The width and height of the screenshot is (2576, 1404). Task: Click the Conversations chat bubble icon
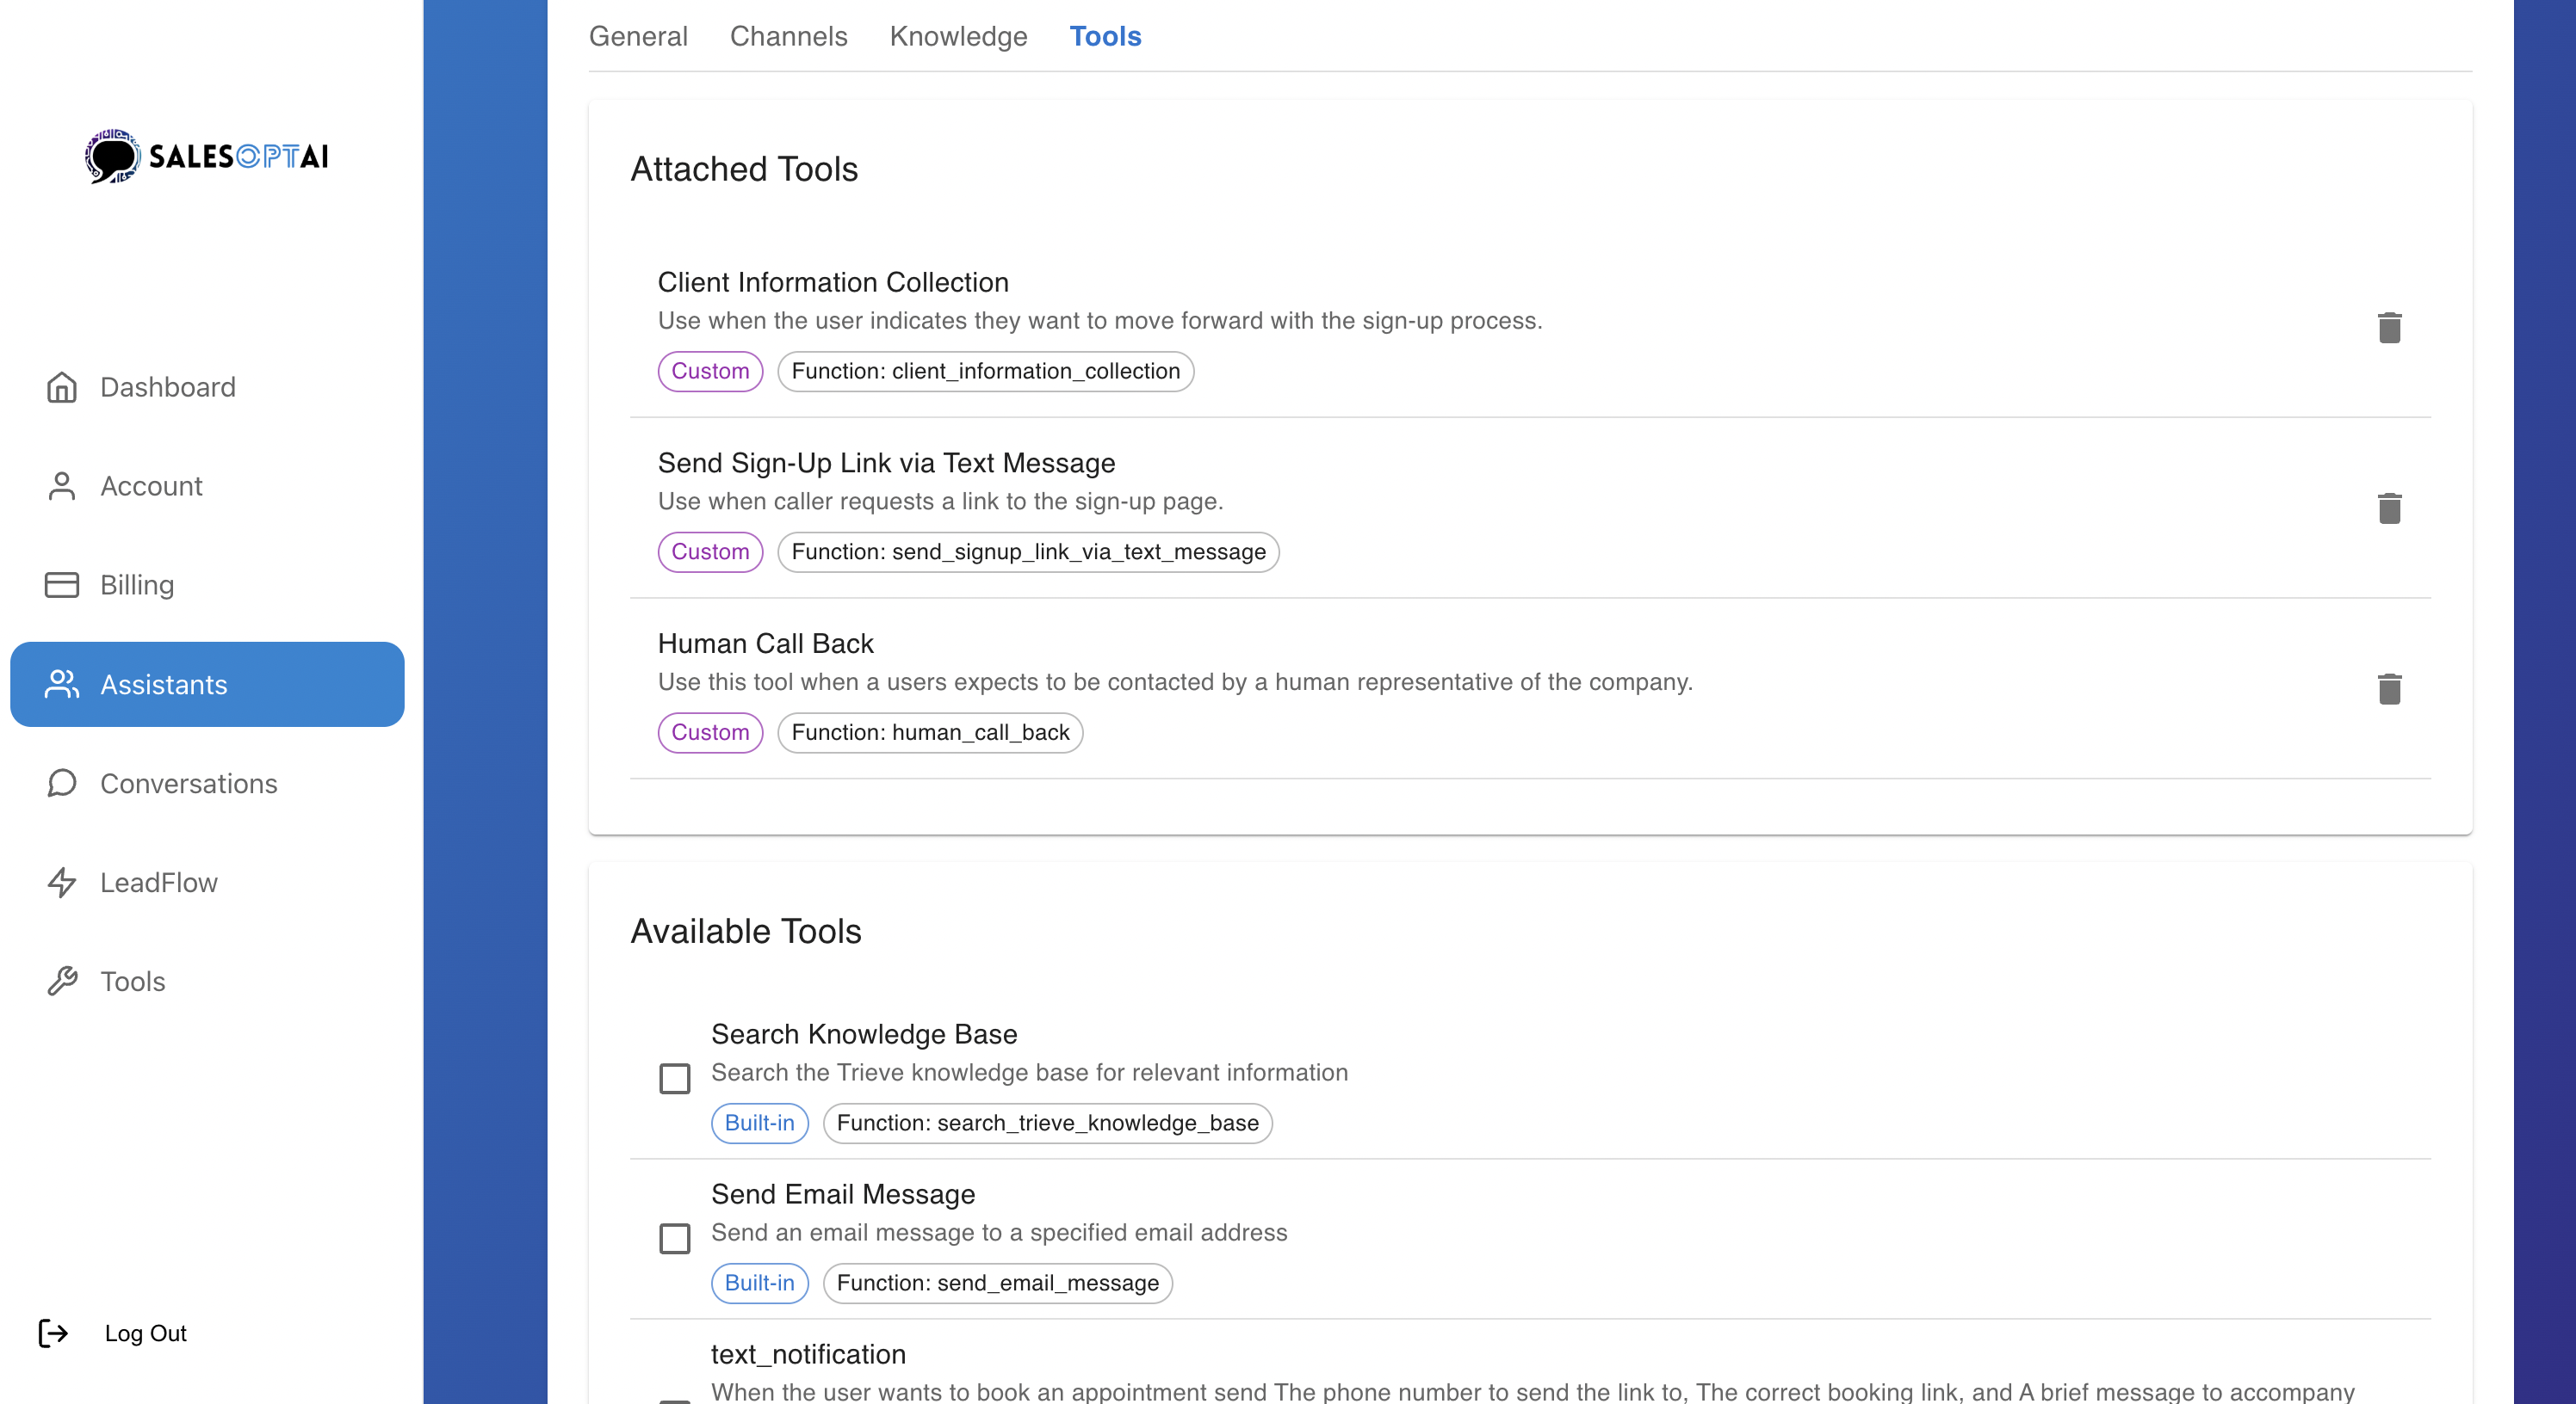62,784
